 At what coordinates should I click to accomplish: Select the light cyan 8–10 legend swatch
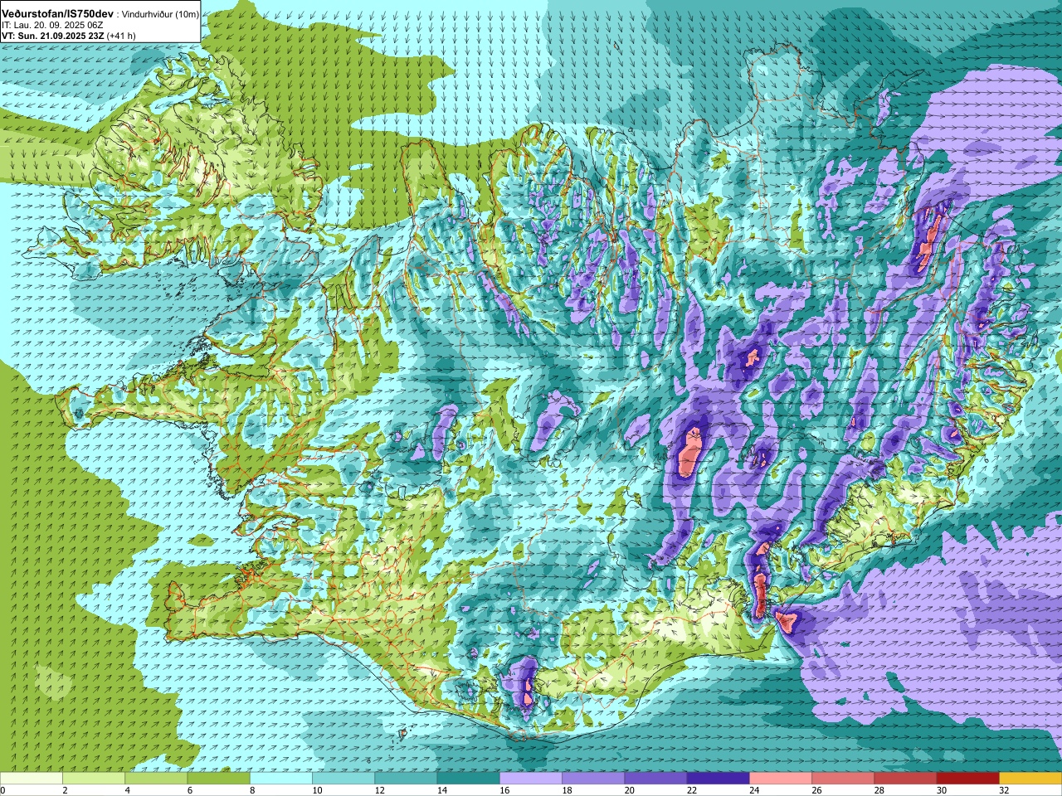281,779
